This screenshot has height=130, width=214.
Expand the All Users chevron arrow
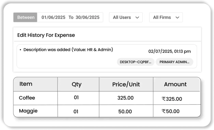137,18
